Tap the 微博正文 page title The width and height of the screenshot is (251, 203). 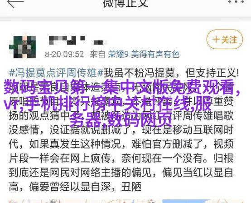click(x=125, y=4)
